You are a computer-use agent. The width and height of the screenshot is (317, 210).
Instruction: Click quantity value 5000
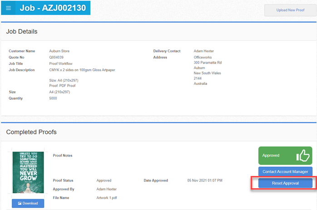click(53, 98)
